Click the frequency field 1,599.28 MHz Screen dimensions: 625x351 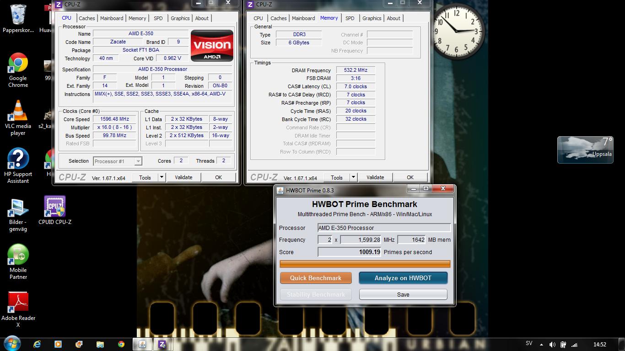361,240
